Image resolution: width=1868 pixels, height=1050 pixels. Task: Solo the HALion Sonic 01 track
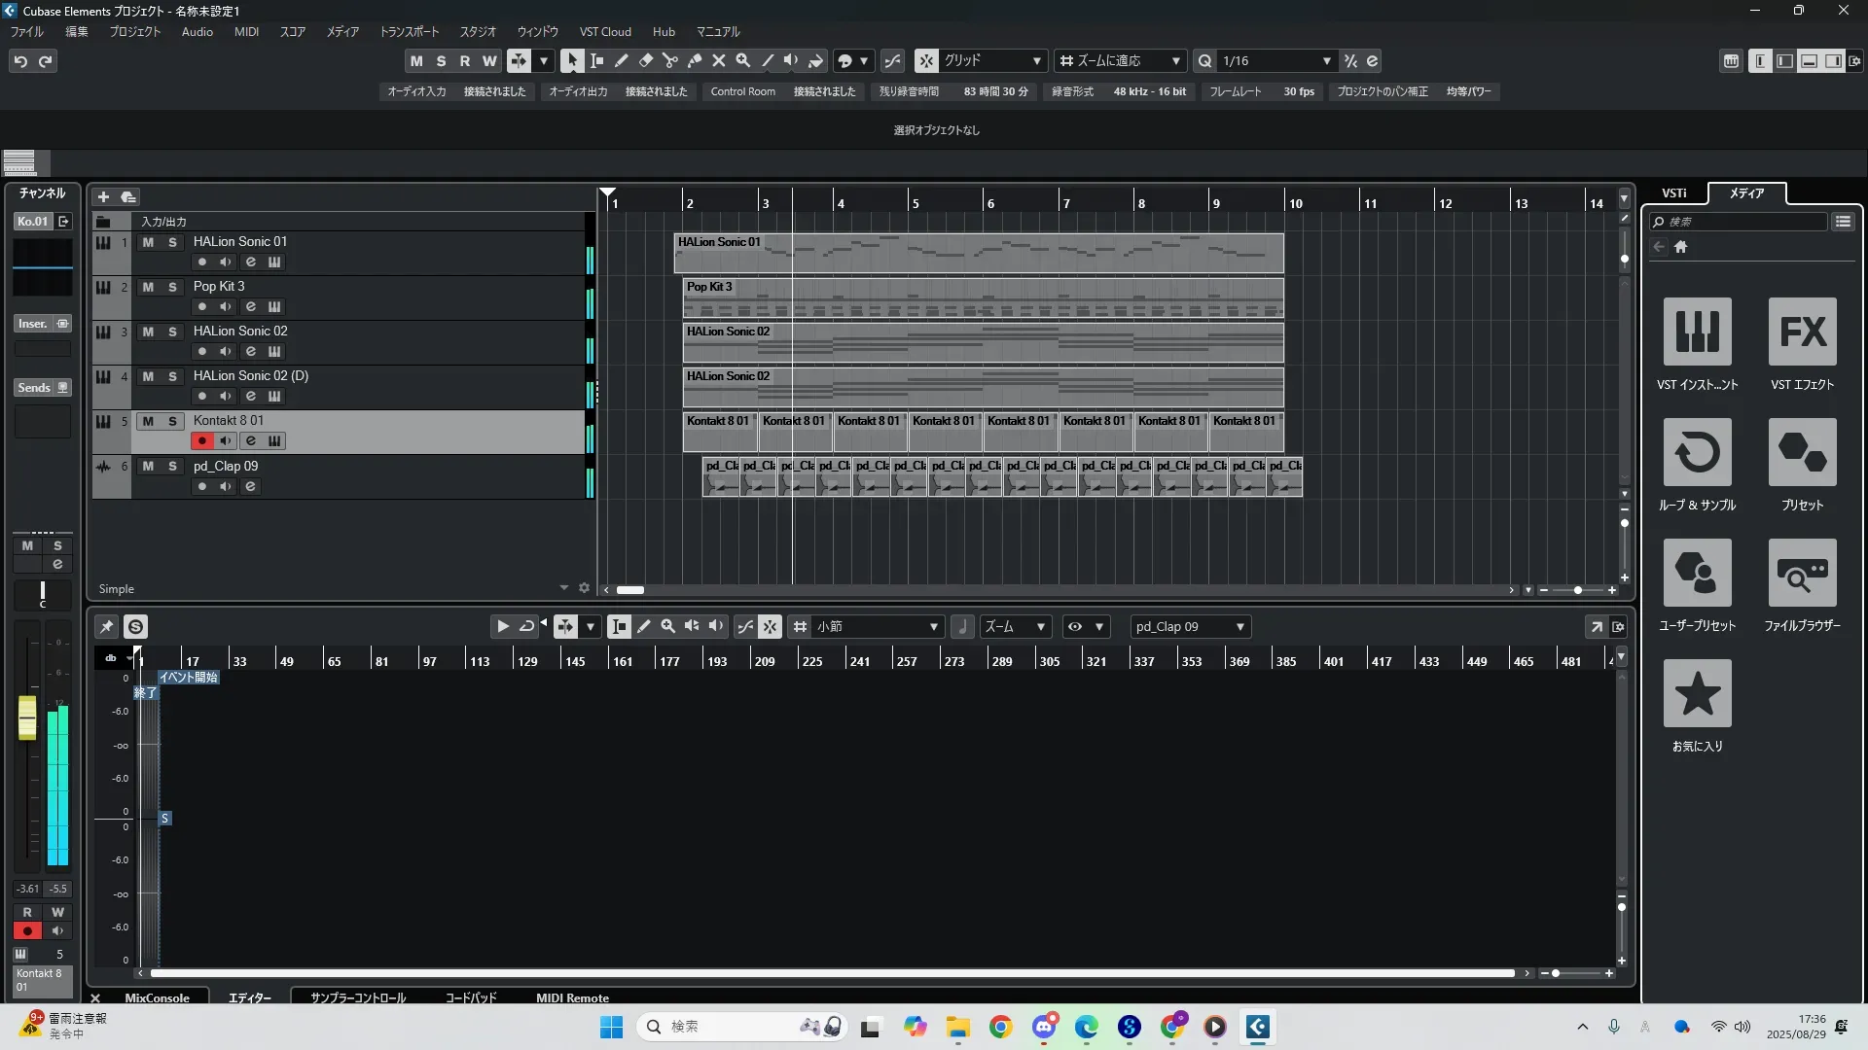pos(172,242)
